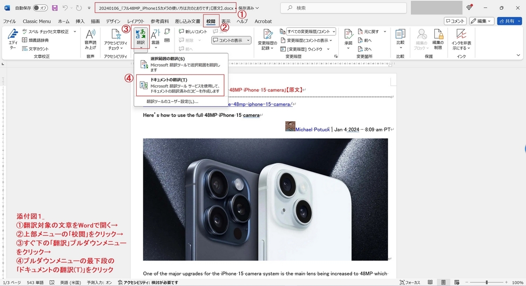Open the エディター (Editor) tool
The height and width of the screenshot is (286, 526).
pyautogui.click(x=13, y=39)
